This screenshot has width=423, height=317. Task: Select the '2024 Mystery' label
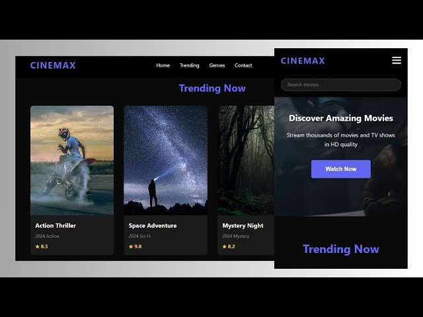[236, 236]
